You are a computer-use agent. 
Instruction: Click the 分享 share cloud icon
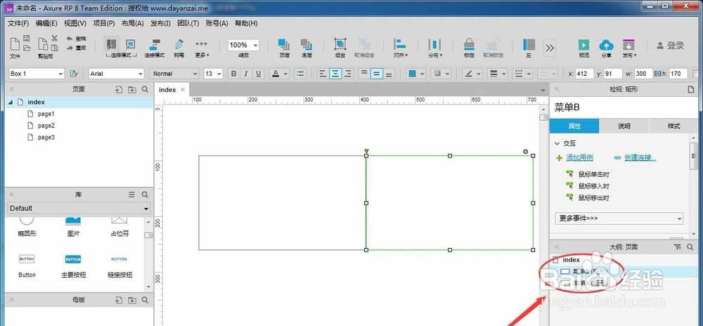click(606, 45)
